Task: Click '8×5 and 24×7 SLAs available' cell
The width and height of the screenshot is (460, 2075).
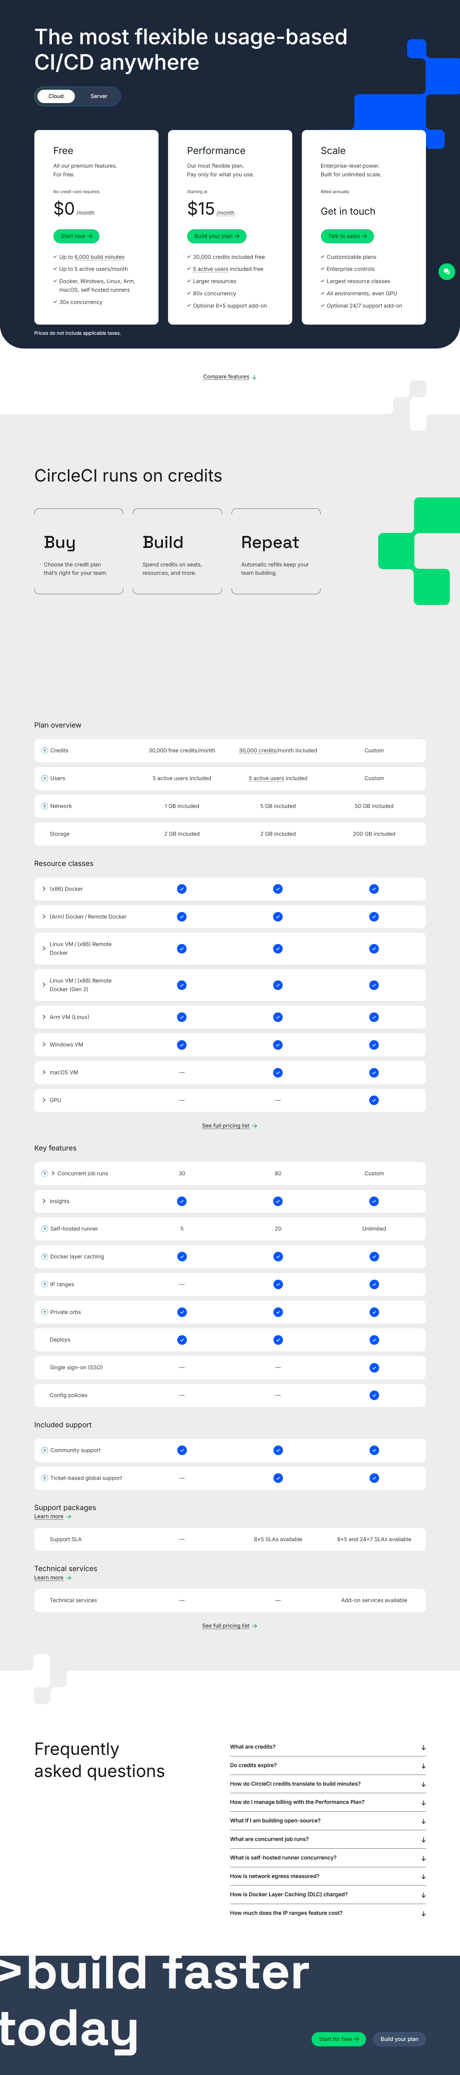Action: (374, 1539)
